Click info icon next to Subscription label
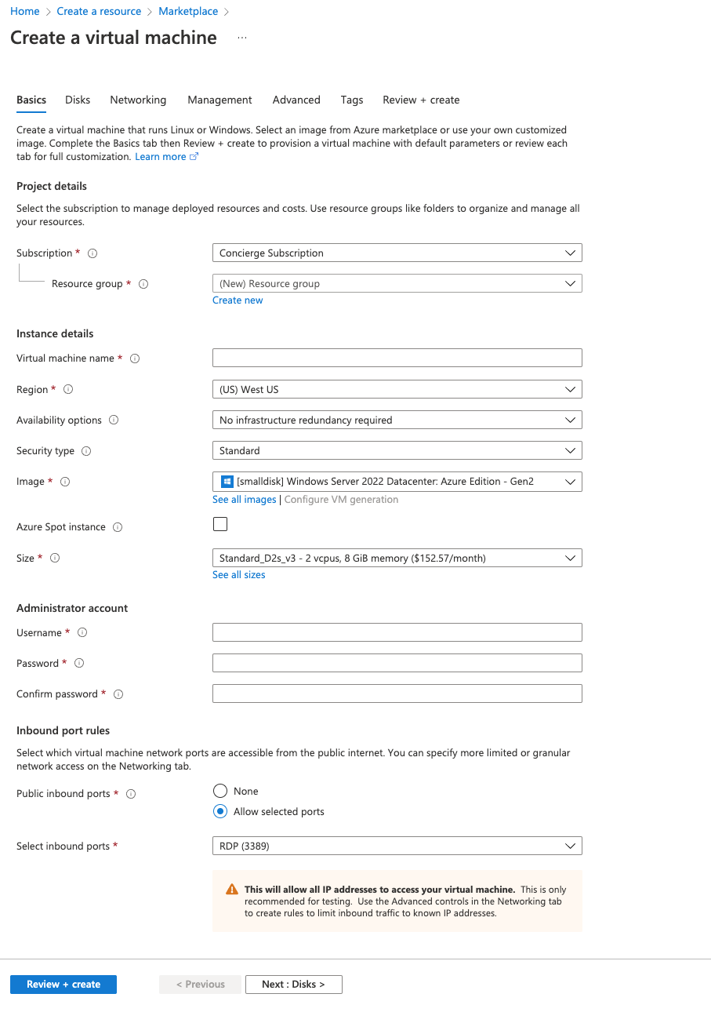The width and height of the screenshot is (711, 1012). [93, 253]
